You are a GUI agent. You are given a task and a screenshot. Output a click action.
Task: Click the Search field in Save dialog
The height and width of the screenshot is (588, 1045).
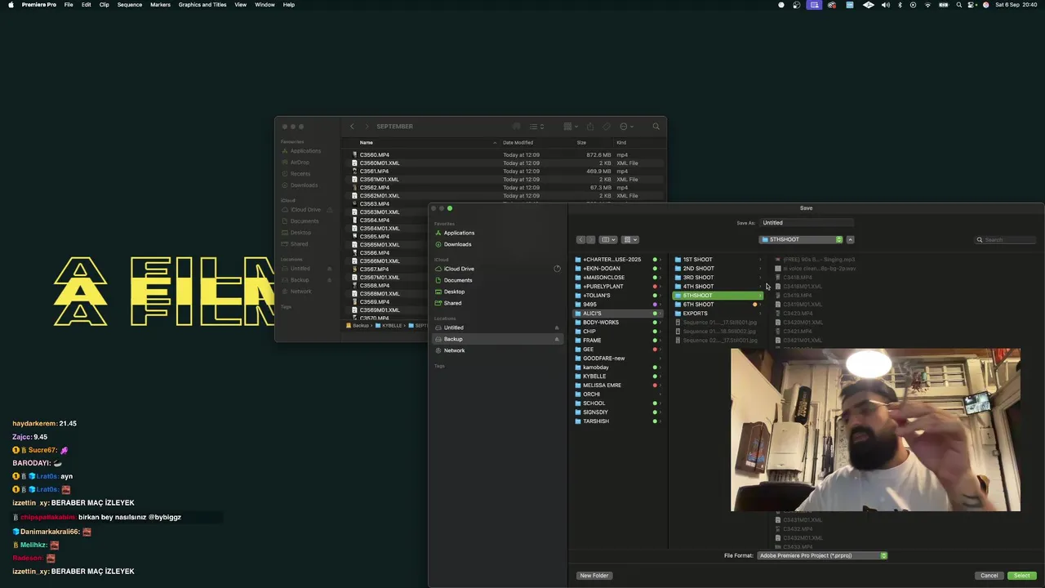click(1006, 239)
